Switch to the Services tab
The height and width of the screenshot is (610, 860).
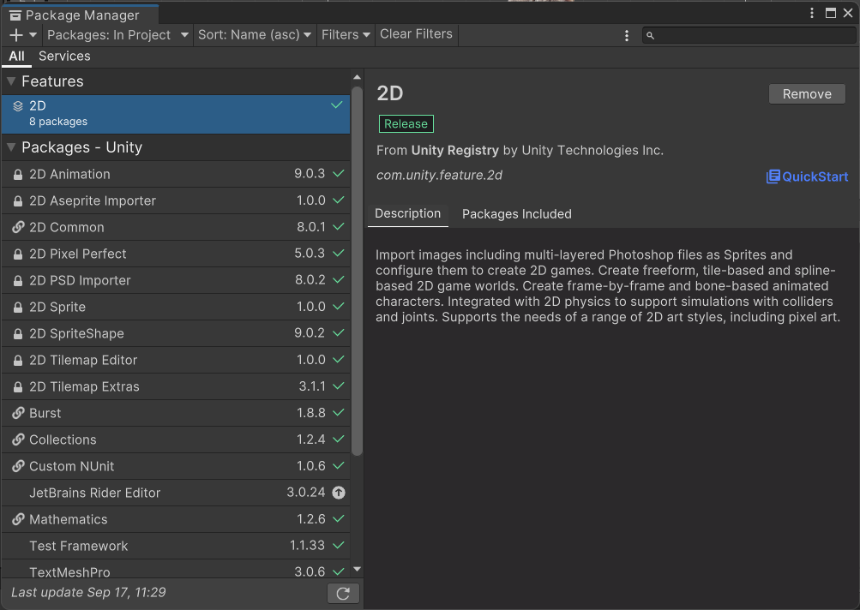click(64, 56)
